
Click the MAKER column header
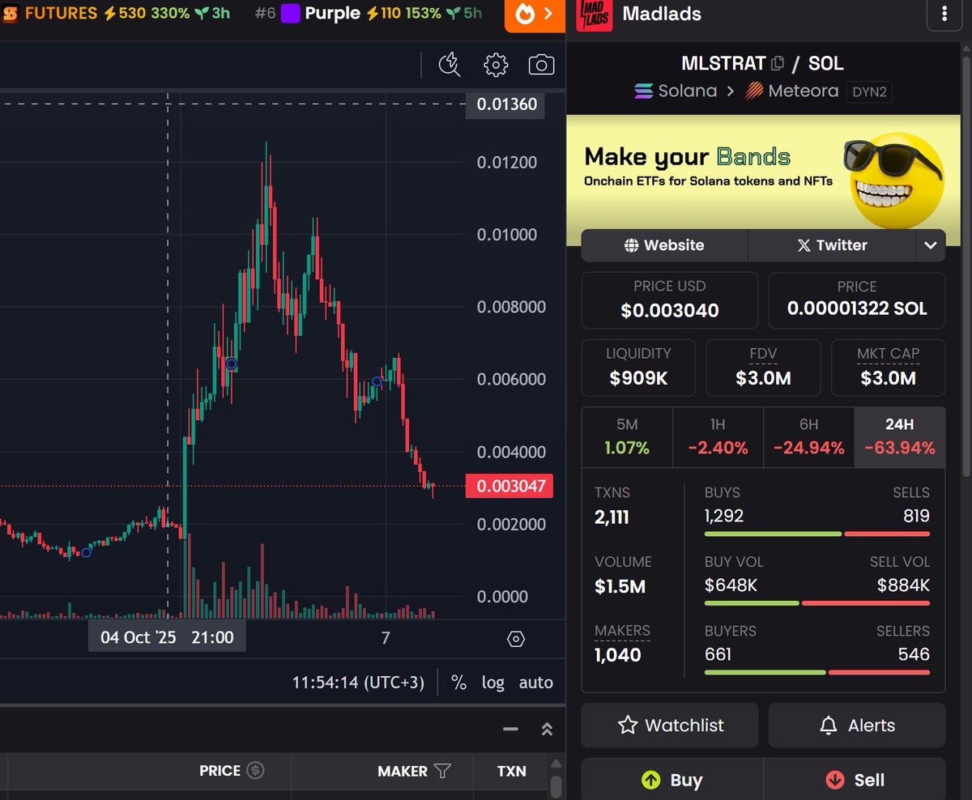click(402, 771)
